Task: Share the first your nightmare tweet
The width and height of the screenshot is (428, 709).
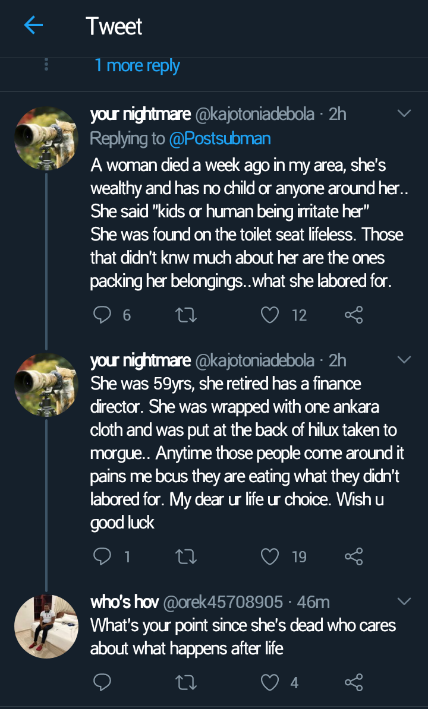Action: pos(354,315)
